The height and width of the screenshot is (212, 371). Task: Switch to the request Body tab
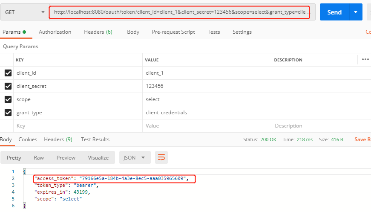133,32
